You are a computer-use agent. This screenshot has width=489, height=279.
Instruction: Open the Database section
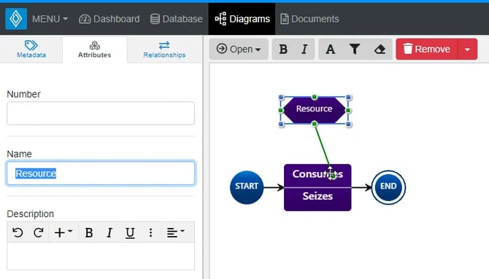(x=177, y=19)
